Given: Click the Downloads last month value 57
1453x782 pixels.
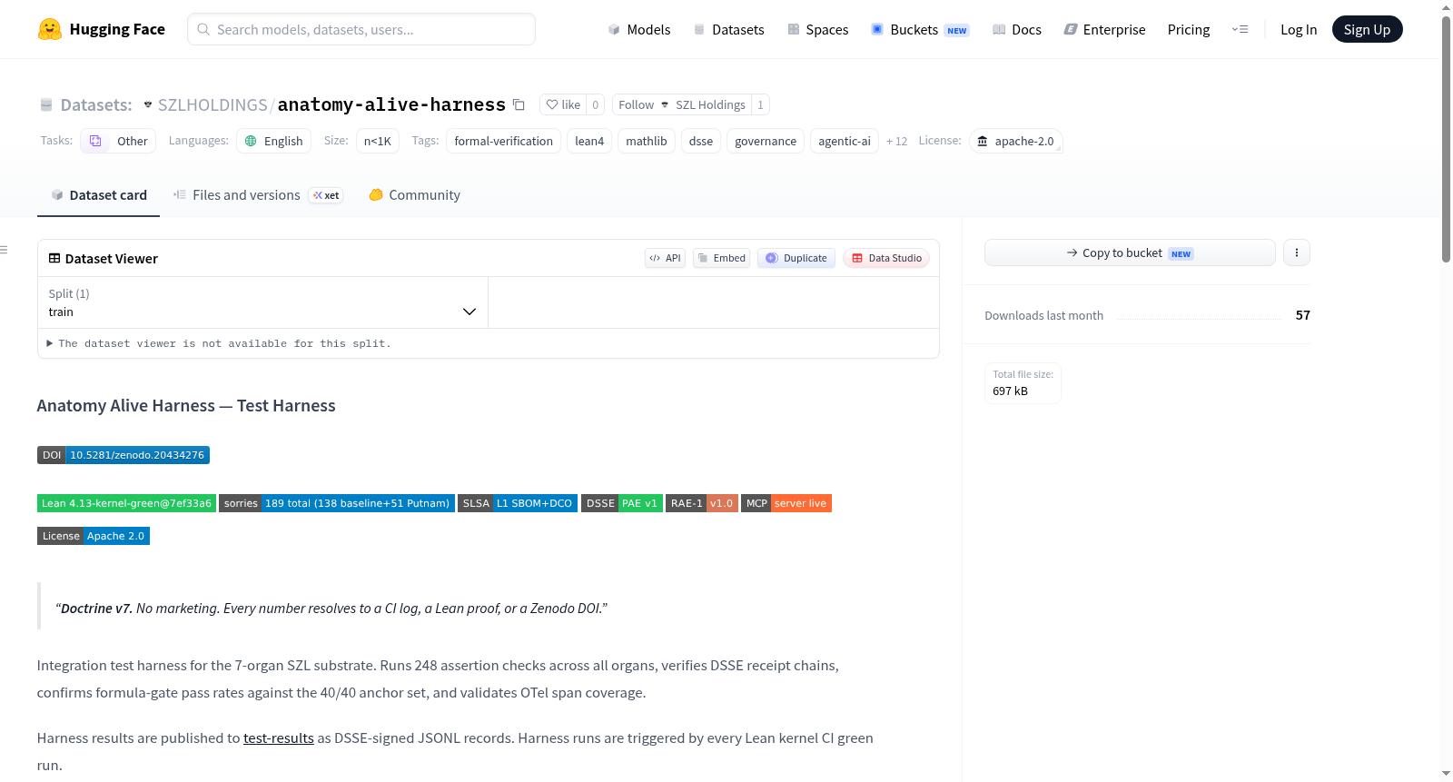Looking at the screenshot, I should click(x=1303, y=315).
